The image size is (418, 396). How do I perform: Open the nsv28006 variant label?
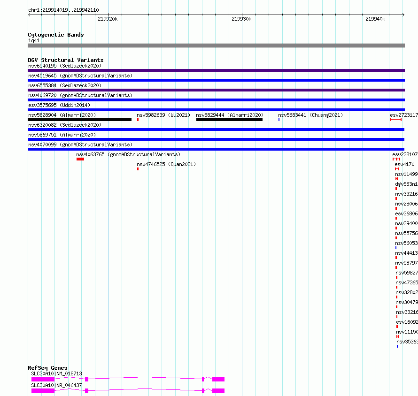(406, 204)
